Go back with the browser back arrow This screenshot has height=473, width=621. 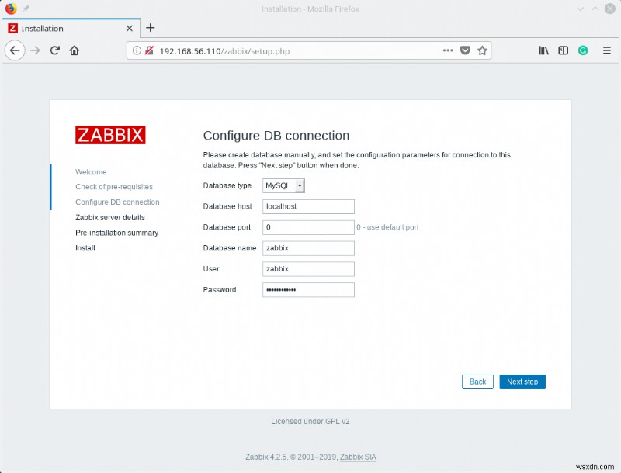coord(15,50)
